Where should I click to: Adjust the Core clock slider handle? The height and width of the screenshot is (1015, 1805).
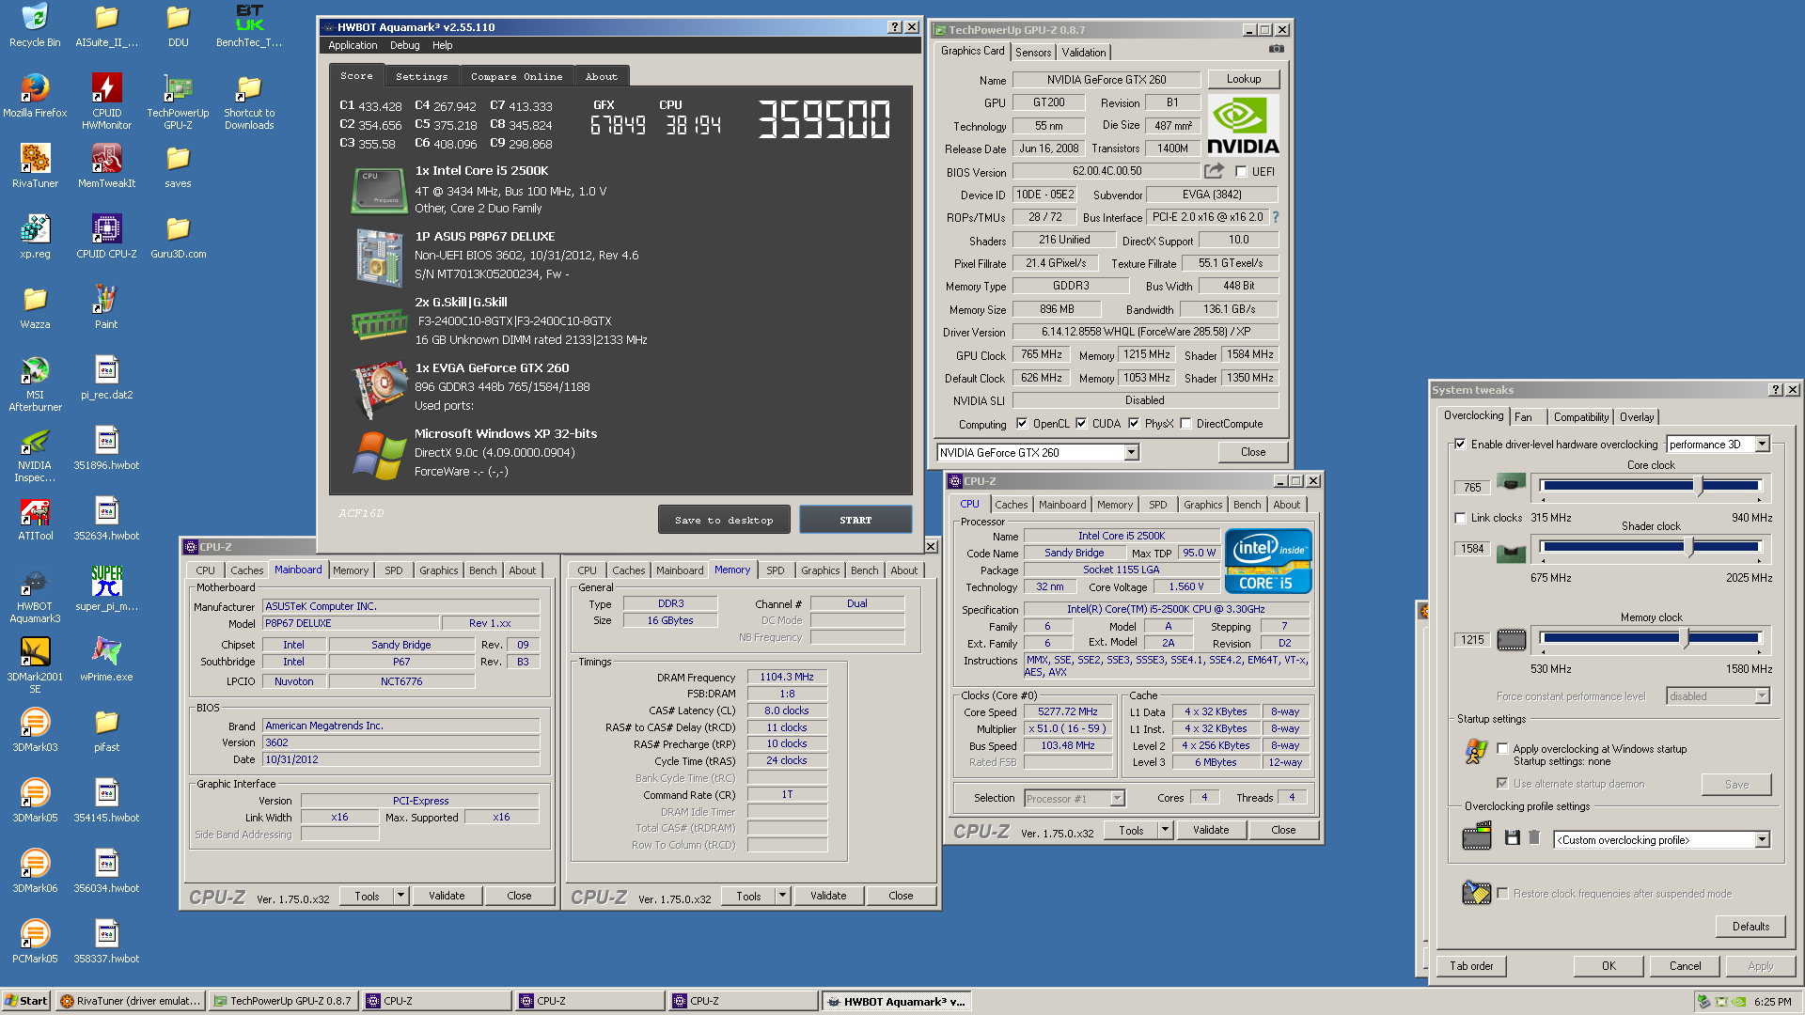[x=1699, y=486]
